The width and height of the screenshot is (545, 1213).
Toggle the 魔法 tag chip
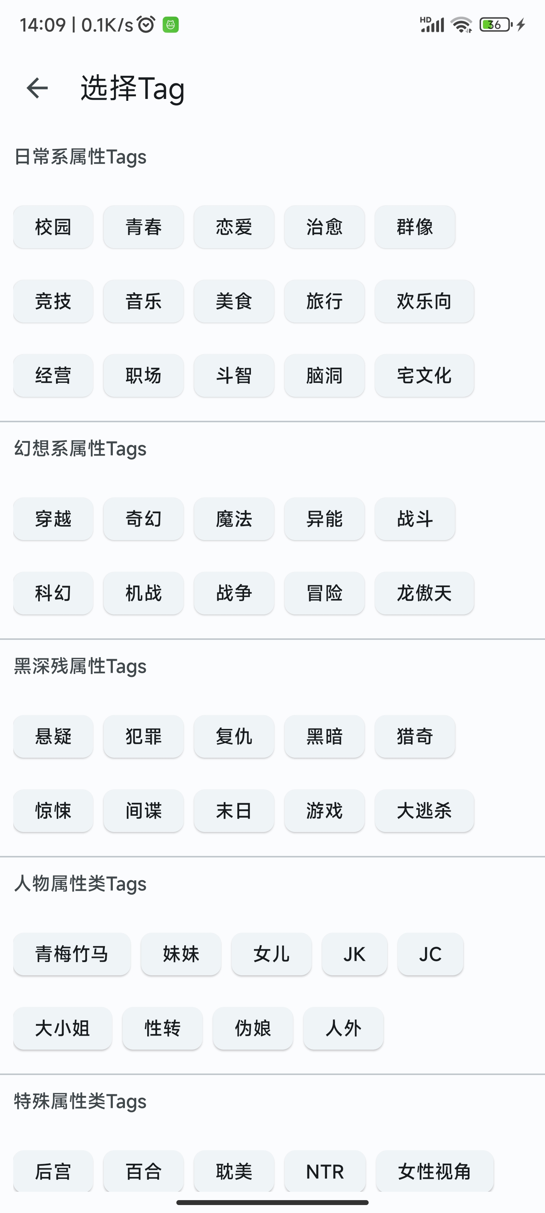coord(234,519)
